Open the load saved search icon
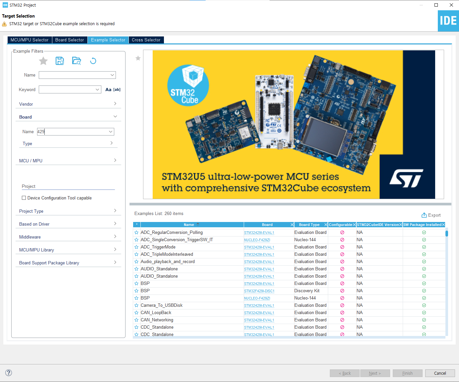 pyautogui.click(x=76, y=61)
